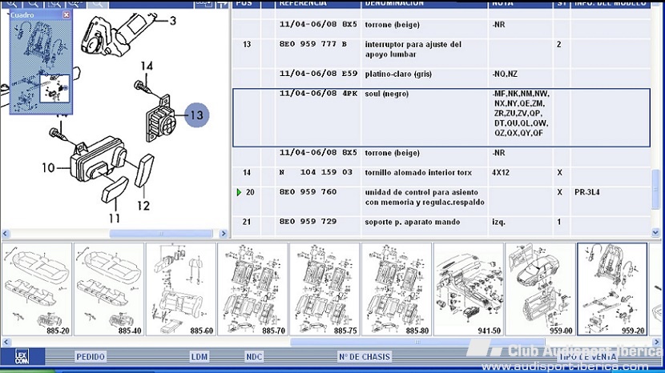The height and width of the screenshot is (373, 665).
Task: Select 'soul (negro)' description
Action: point(386,94)
